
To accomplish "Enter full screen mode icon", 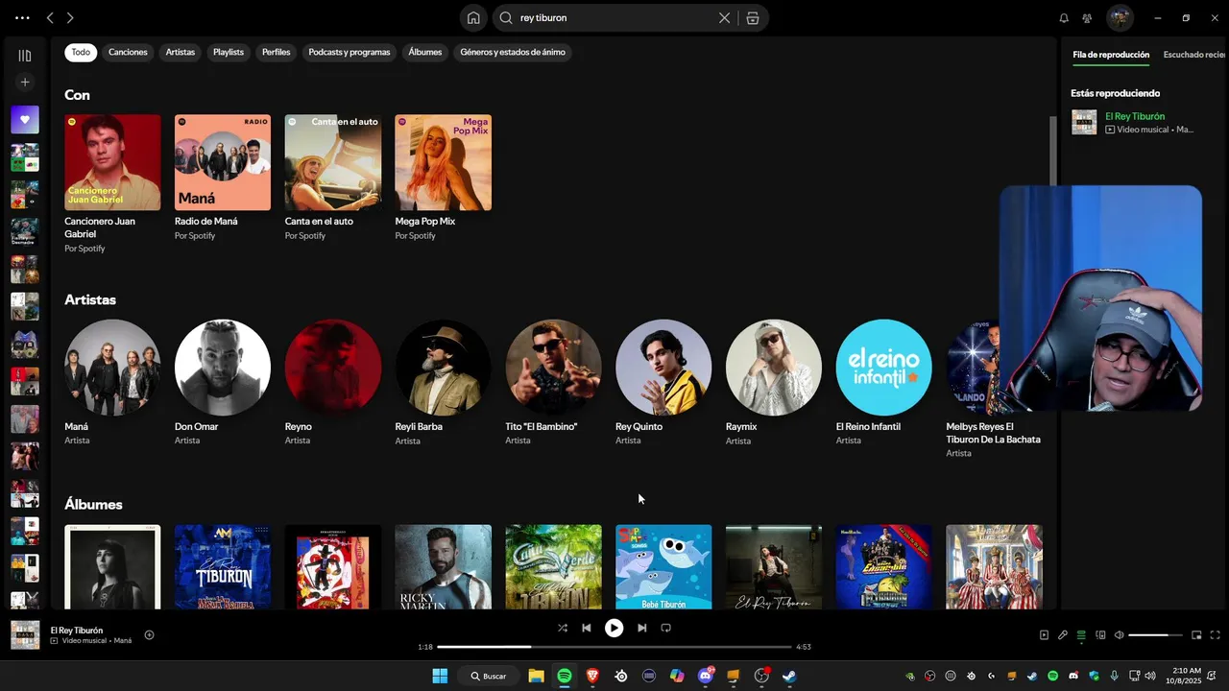I will tap(1215, 634).
